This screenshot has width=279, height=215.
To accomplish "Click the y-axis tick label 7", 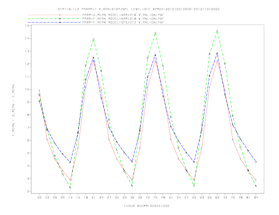I will [x=28, y=128].
